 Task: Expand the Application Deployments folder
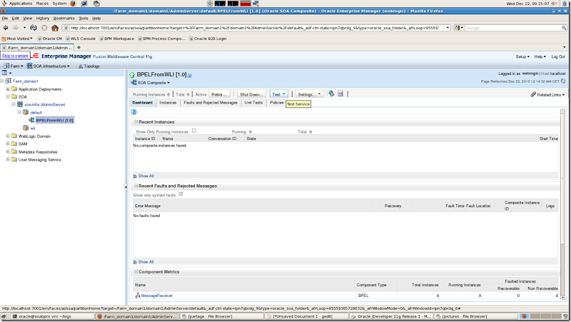[8, 89]
